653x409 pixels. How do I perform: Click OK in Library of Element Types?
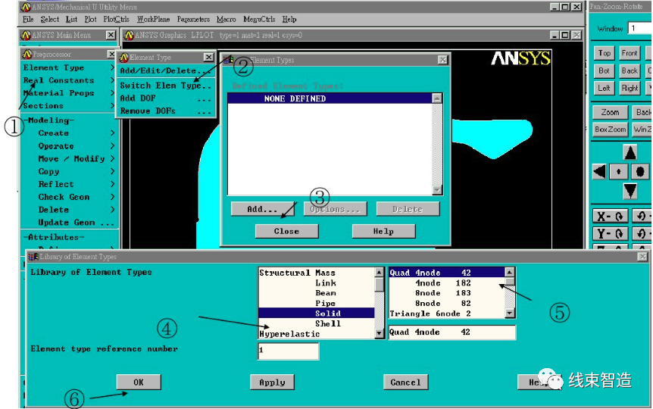(x=139, y=382)
